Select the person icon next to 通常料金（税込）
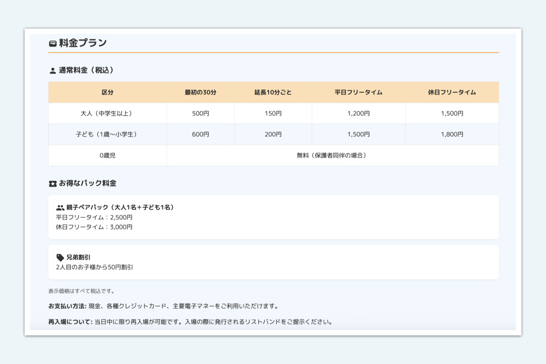The width and height of the screenshot is (546, 364). [51, 70]
